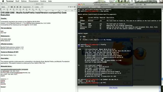The height and width of the screenshot is (92, 163).
Task: Open the Édition menu
Action: pyautogui.click(x=24, y=1)
